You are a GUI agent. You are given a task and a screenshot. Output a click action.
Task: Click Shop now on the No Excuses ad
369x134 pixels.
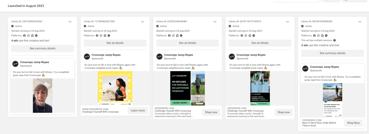coord(211,113)
